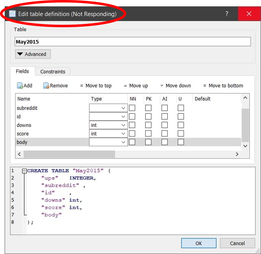Click the Default column header
The image size is (261, 254).
coord(217,99)
